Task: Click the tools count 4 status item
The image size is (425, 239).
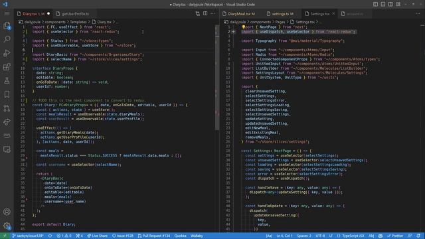Action: [x=79, y=236]
